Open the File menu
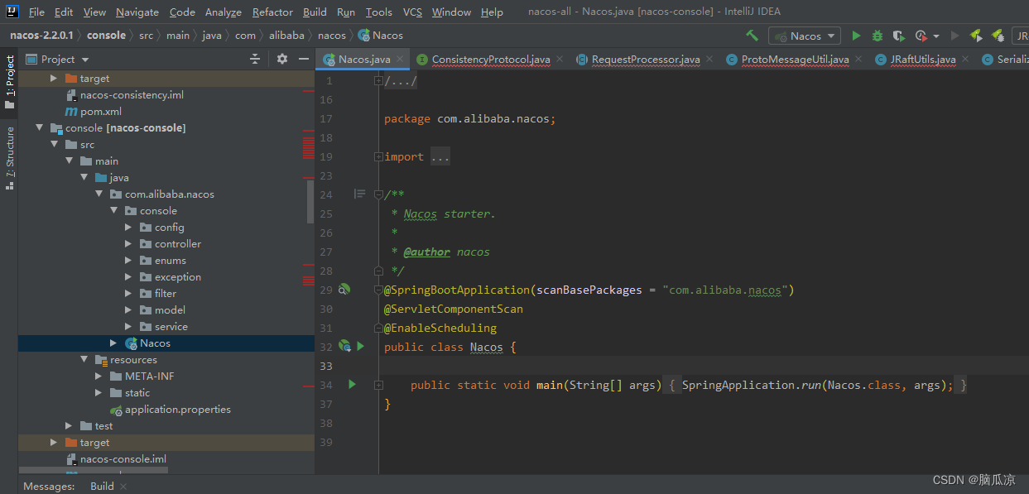The height and width of the screenshot is (494, 1029). [x=36, y=12]
